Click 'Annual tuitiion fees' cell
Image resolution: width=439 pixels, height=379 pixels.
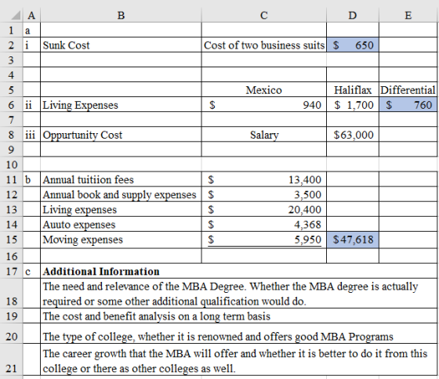121,179
